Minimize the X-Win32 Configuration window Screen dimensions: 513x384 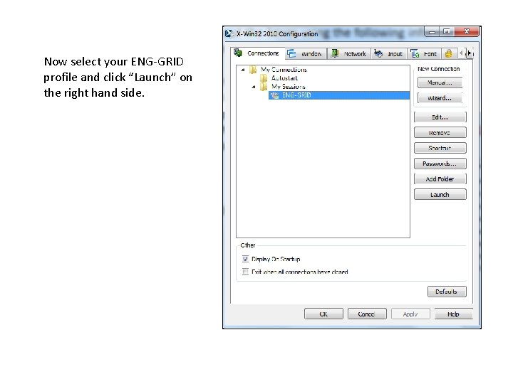(x=432, y=32)
